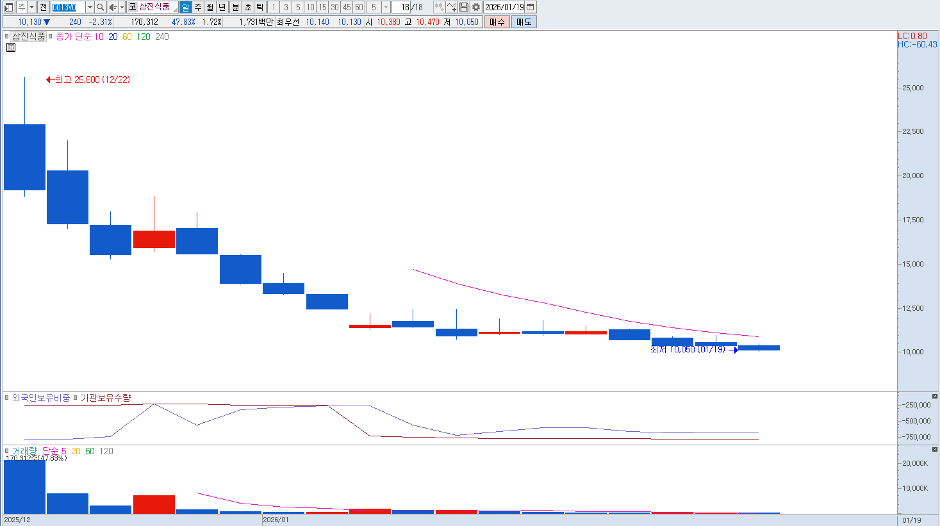Click the add indicator line icon
Viewport: 940px width, 526px height.
pos(452,7)
